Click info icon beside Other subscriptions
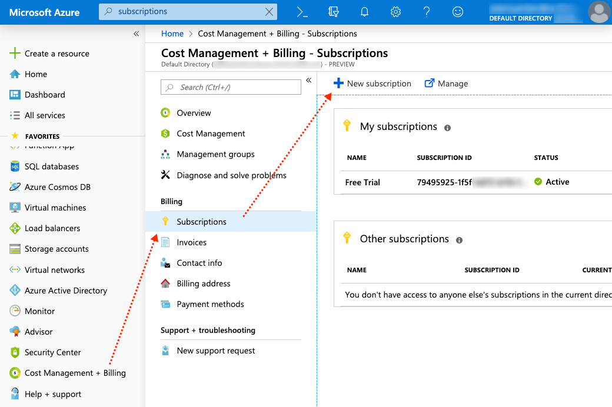Image resolution: width=612 pixels, height=407 pixels. pos(459,240)
